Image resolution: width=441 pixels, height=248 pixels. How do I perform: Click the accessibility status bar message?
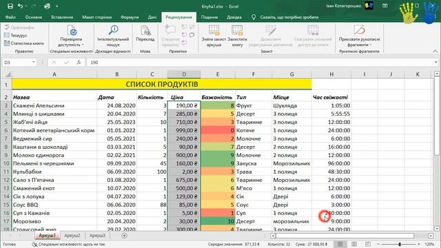[69, 245]
